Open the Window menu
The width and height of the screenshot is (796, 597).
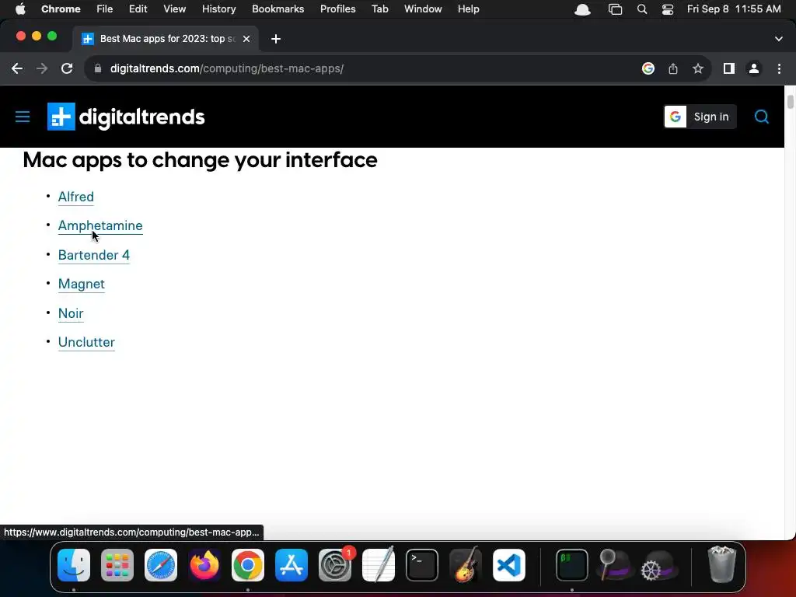tap(423, 9)
